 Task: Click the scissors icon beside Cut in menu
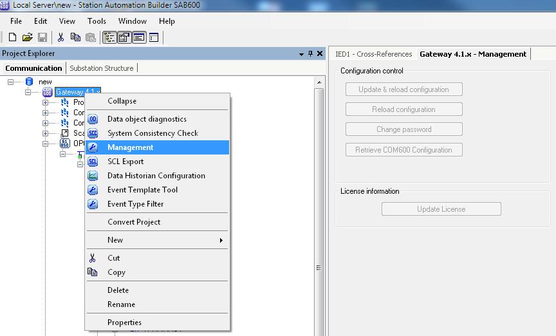pos(93,258)
